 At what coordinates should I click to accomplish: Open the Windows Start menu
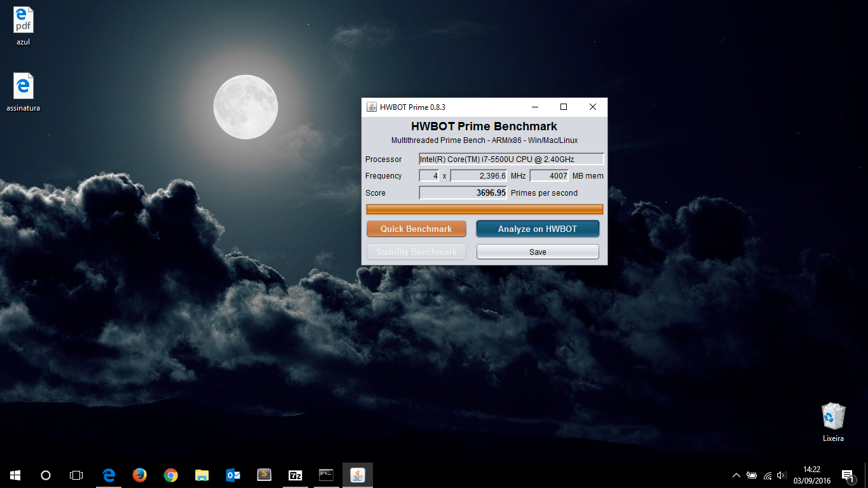pos(15,475)
